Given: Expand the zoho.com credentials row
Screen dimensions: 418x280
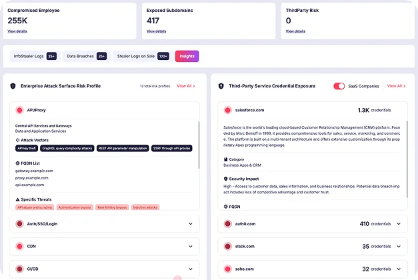Looking at the screenshot, I should tap(399, 269).
